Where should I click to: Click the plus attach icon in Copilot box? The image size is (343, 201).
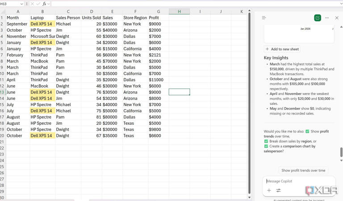(x=269, y=190)
